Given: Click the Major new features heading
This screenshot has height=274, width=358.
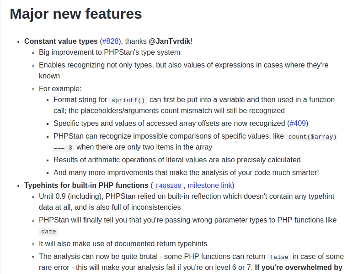Looking at the screenshot, I should click(76, 14).
